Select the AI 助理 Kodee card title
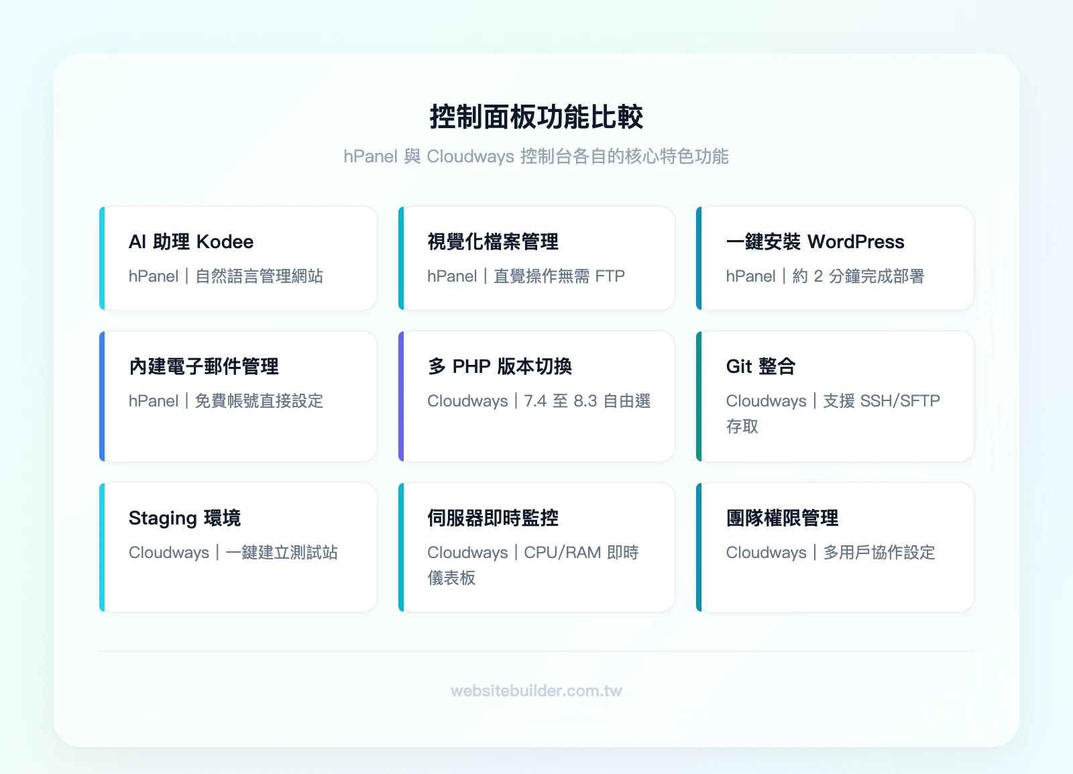The width and height of the screenshot is (1073, 774). (191, 241)
